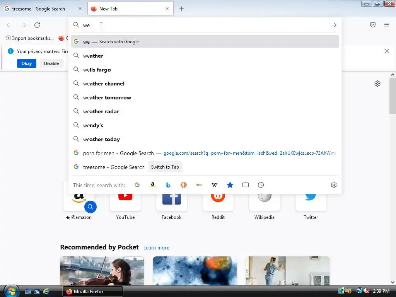Viewport: 396px width, 297px height.
Task: Choose DuckDuckGo one-off search icon
Action: 184,185
